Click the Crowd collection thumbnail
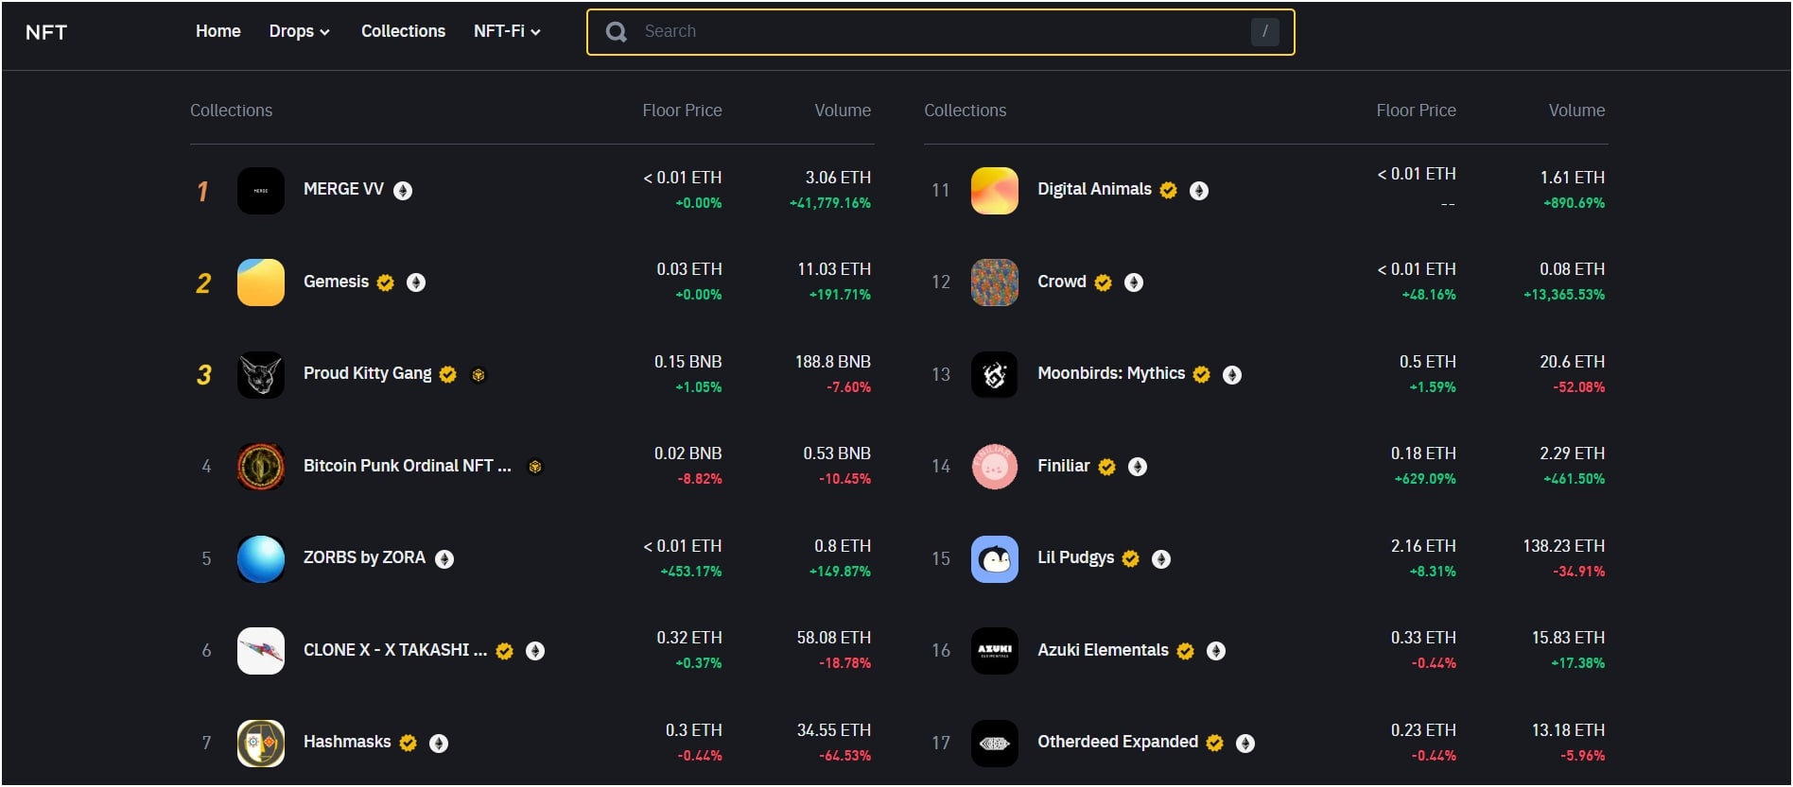This screenshot has width=1793, height=787. (994, 282)
